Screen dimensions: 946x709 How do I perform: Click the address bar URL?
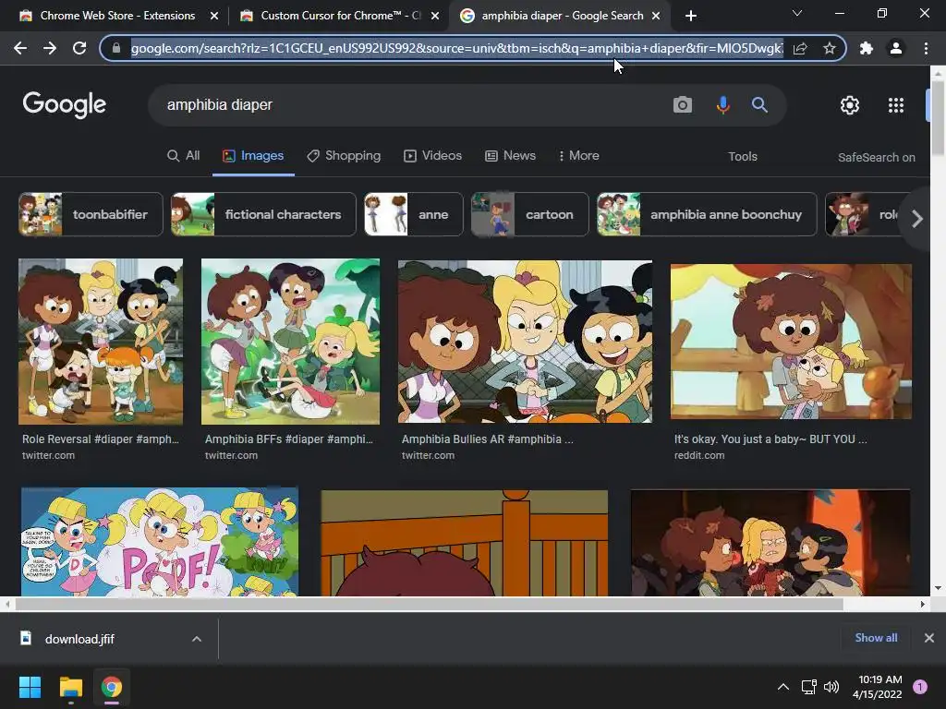[x=456, y=48]
